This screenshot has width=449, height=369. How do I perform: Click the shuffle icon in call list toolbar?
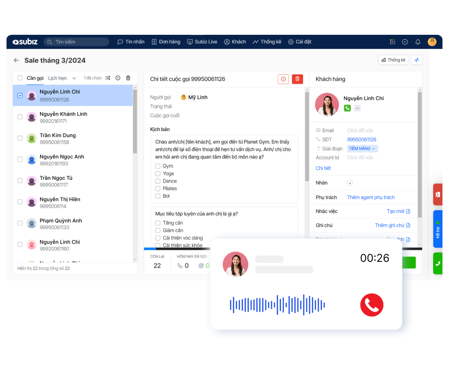108,78
